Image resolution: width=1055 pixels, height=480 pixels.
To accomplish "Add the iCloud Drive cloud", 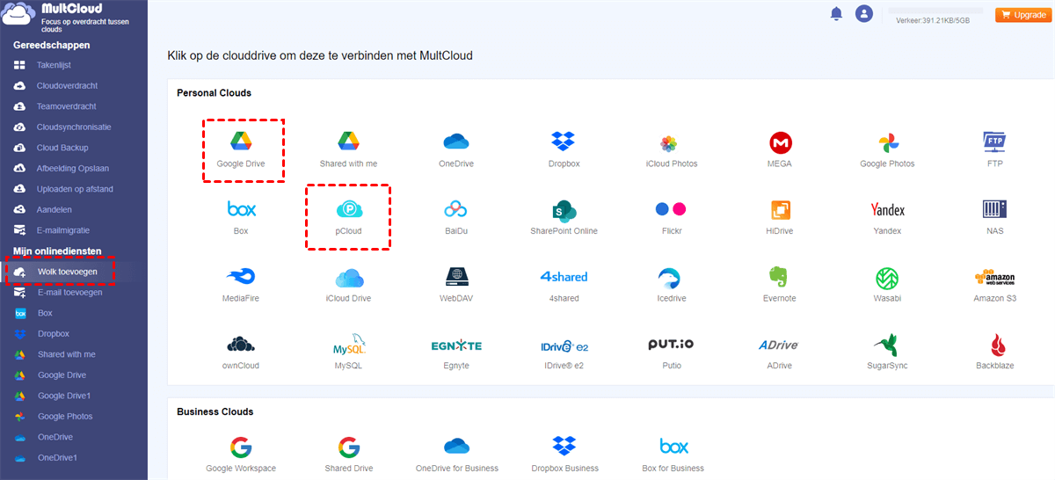I will [349, 277].
